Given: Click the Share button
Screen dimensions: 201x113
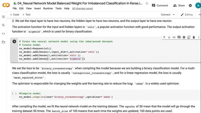Looking at the screenshot, I should (179, 6).
